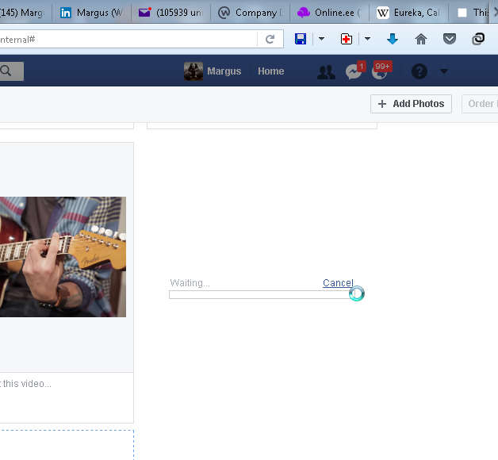Switch to the LinkedIn Margus tab
Screen dimensions: 498x460
coord(91,13)
